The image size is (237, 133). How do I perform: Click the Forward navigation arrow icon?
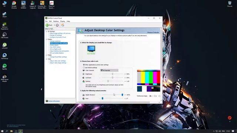pyautogui.click(x=57, y=25)
